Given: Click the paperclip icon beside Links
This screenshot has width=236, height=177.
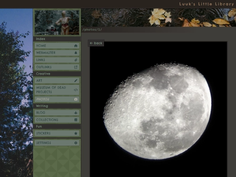Looking at the screenshot, I should [x=76, y=60].
